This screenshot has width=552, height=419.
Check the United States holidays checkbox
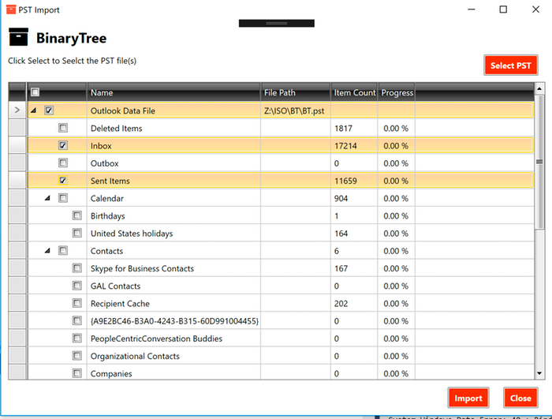(77, 233)
